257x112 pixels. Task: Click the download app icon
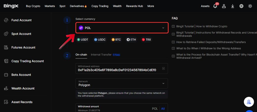(233, 6)
